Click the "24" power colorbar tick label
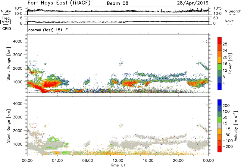241x167 pixels. [225, 51]
